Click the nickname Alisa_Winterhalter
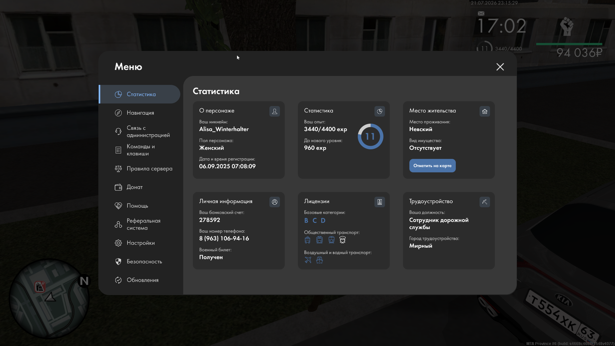The image size is (615, 346). point(224,129)
